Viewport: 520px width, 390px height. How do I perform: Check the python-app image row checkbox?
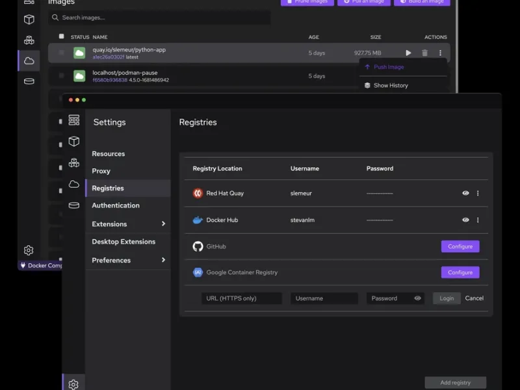tap(61, 53)
